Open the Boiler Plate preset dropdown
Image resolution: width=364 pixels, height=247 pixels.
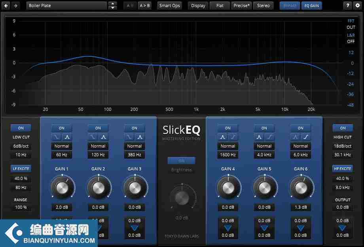(x=66, y=6)
